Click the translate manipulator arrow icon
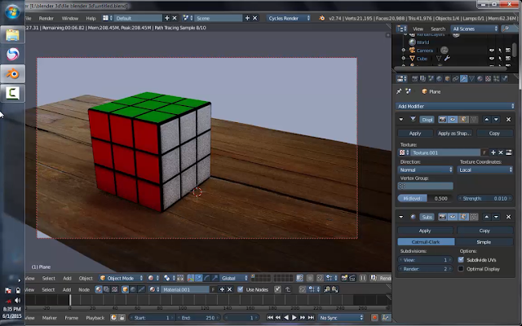522x326 pixels. 198,278
